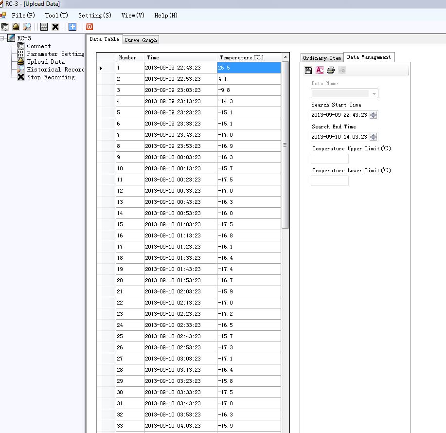Click time cell 2013-09-10 02:53:23
Image resolution: width=446 pixels, height=433 pixels.
tap(180, 347)
